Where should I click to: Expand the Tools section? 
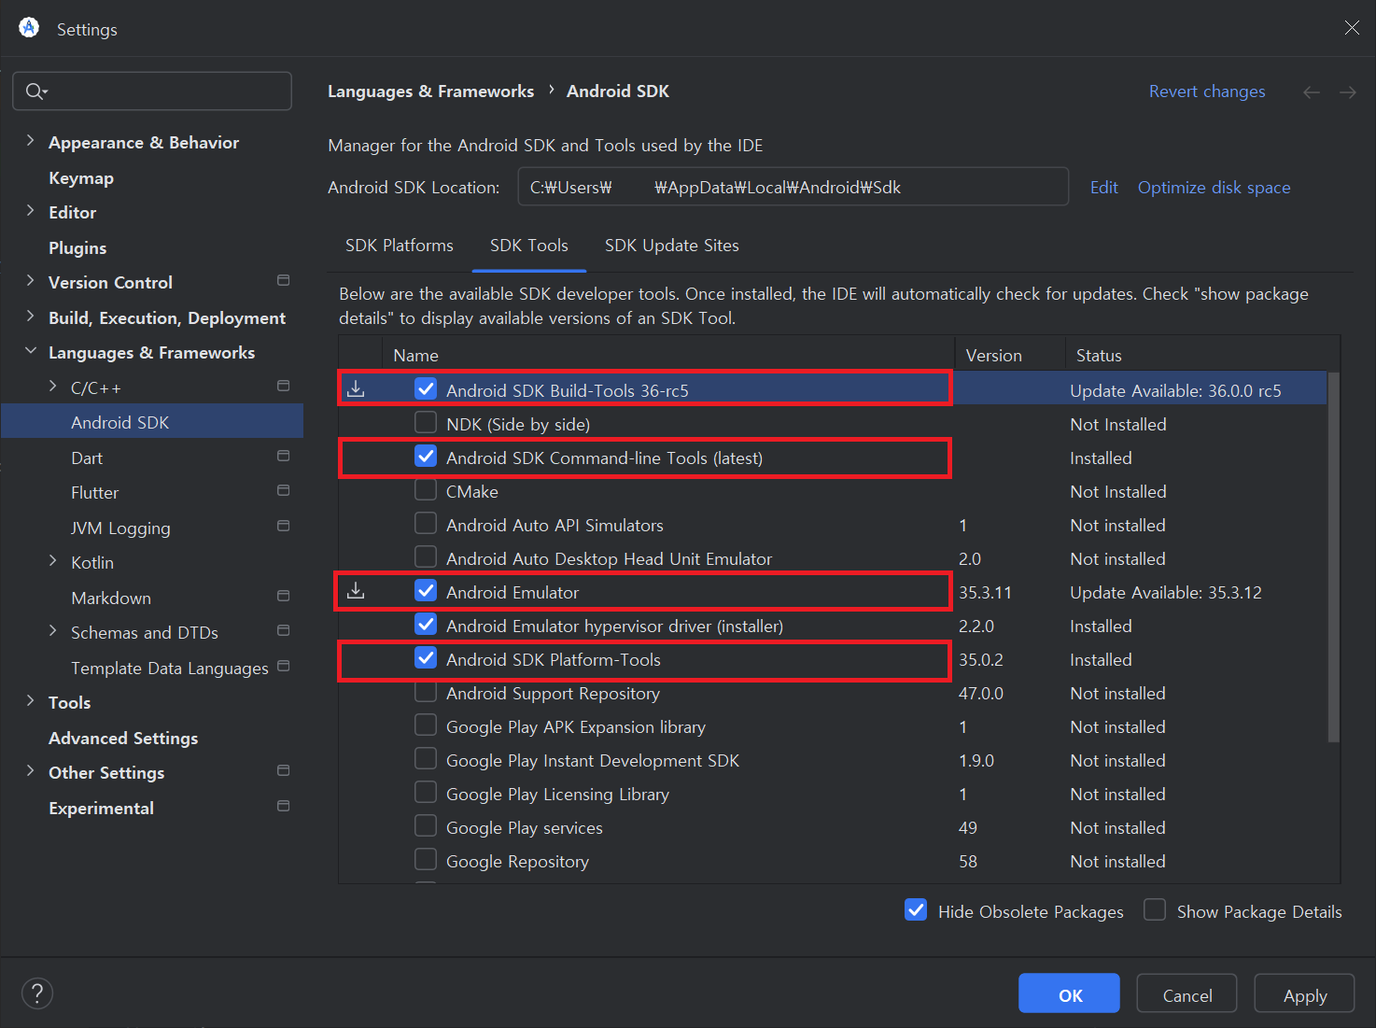31,701
